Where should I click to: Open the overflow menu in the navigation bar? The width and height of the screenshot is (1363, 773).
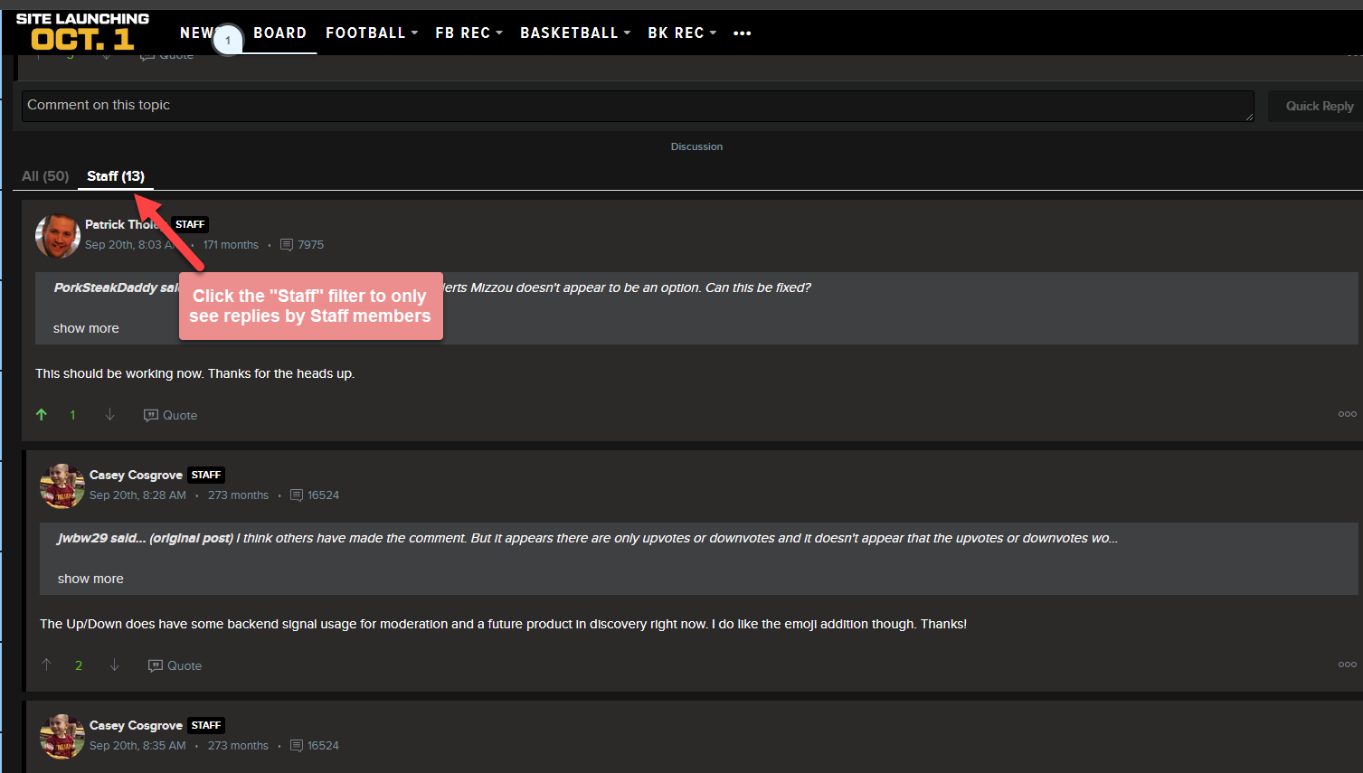point(742,33)
